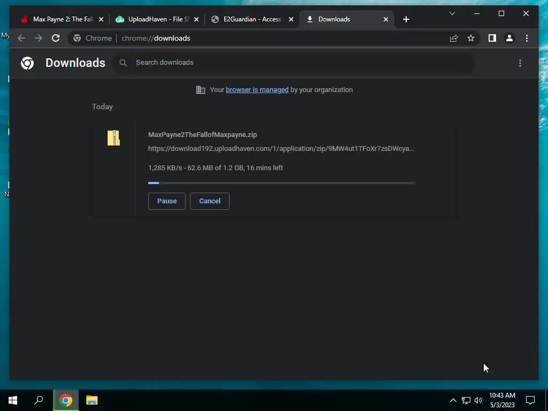Image resolution: width=548 pixels, height=411 pixels.
Task: Open the taskbar clock and date
Action: (502, 400)
